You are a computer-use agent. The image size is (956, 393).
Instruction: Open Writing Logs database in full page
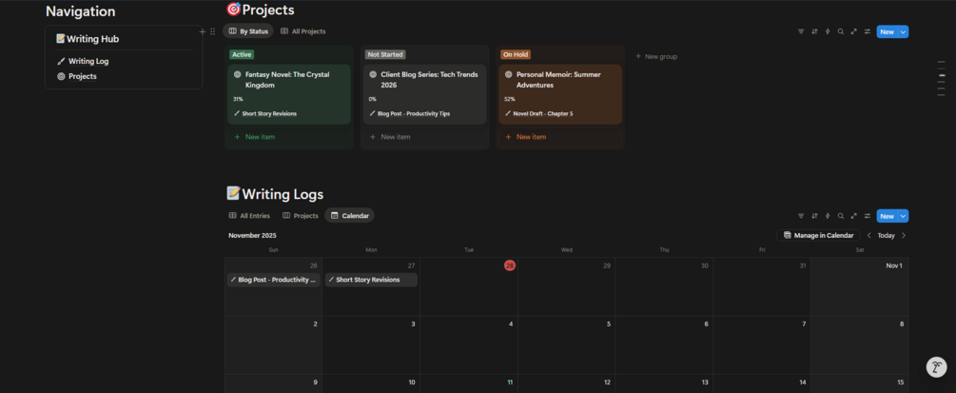(854, 216)
